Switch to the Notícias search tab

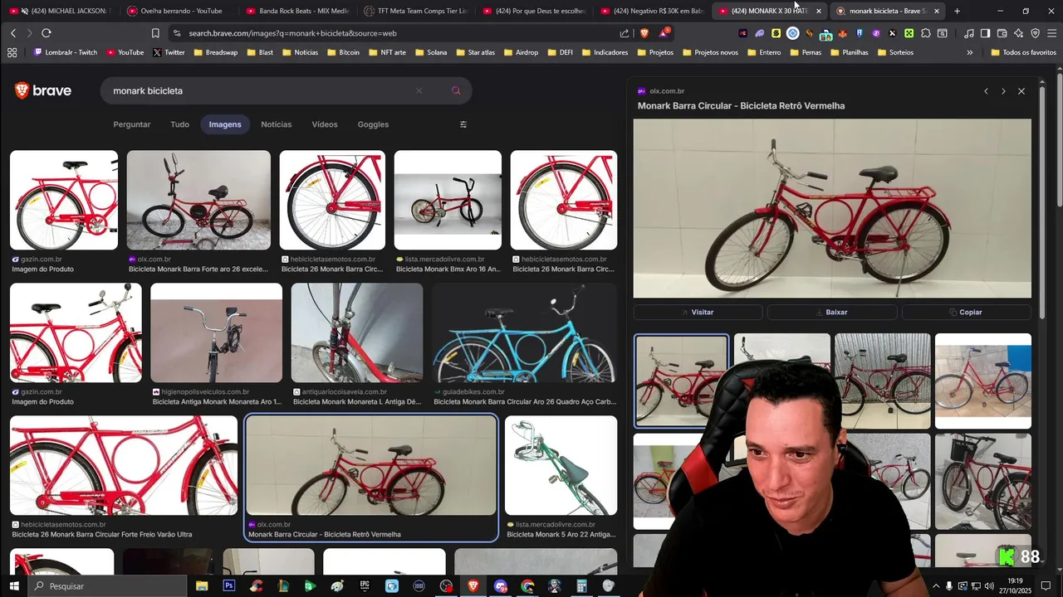277,124
